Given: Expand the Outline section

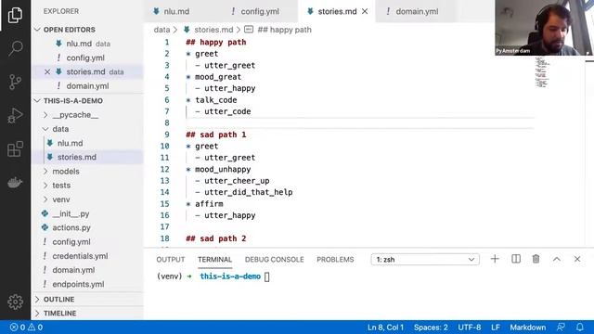Looking at the screenshot, I should (x=58, y=299).
